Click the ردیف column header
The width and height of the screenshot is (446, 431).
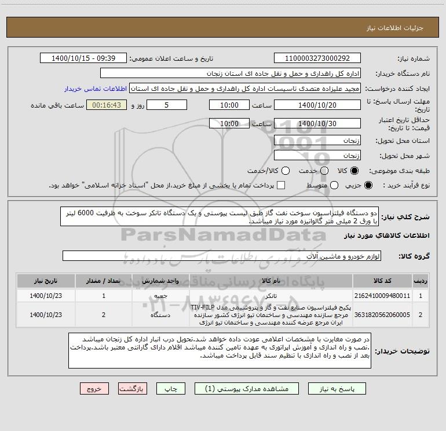click(421, 281)
